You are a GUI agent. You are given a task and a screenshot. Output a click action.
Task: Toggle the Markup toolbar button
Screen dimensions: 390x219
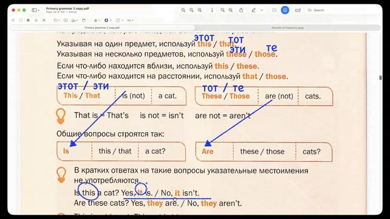click(x=285, y=10)
